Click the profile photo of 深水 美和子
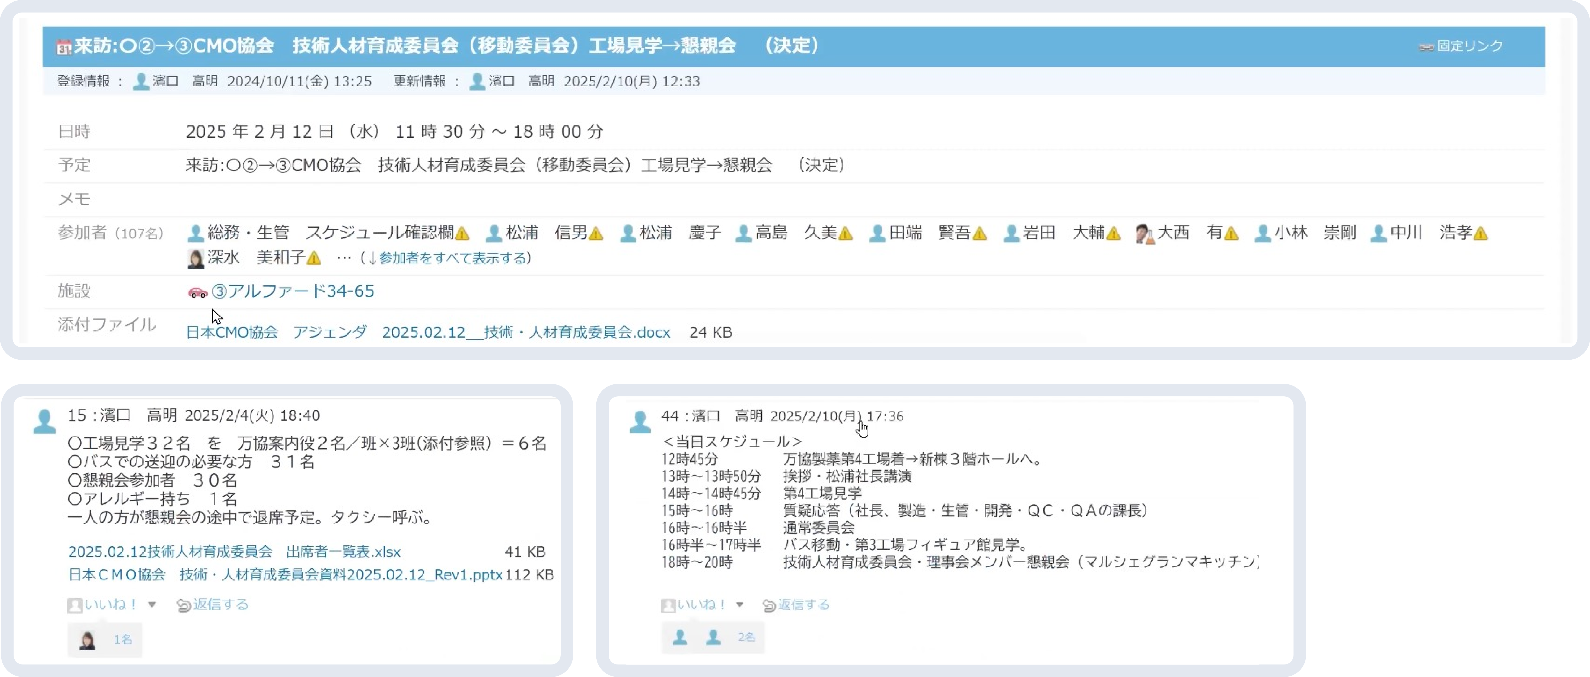Image resolution: width=1590 pixels, height=677 pixels. tap(196, 259)
